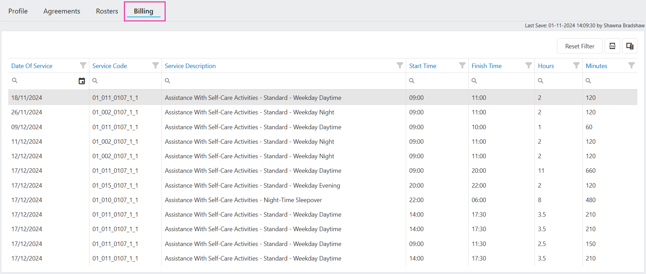Screen dimensions: 646x274
Task: Open the Minutes column filter icon
Action: point(632,65)
